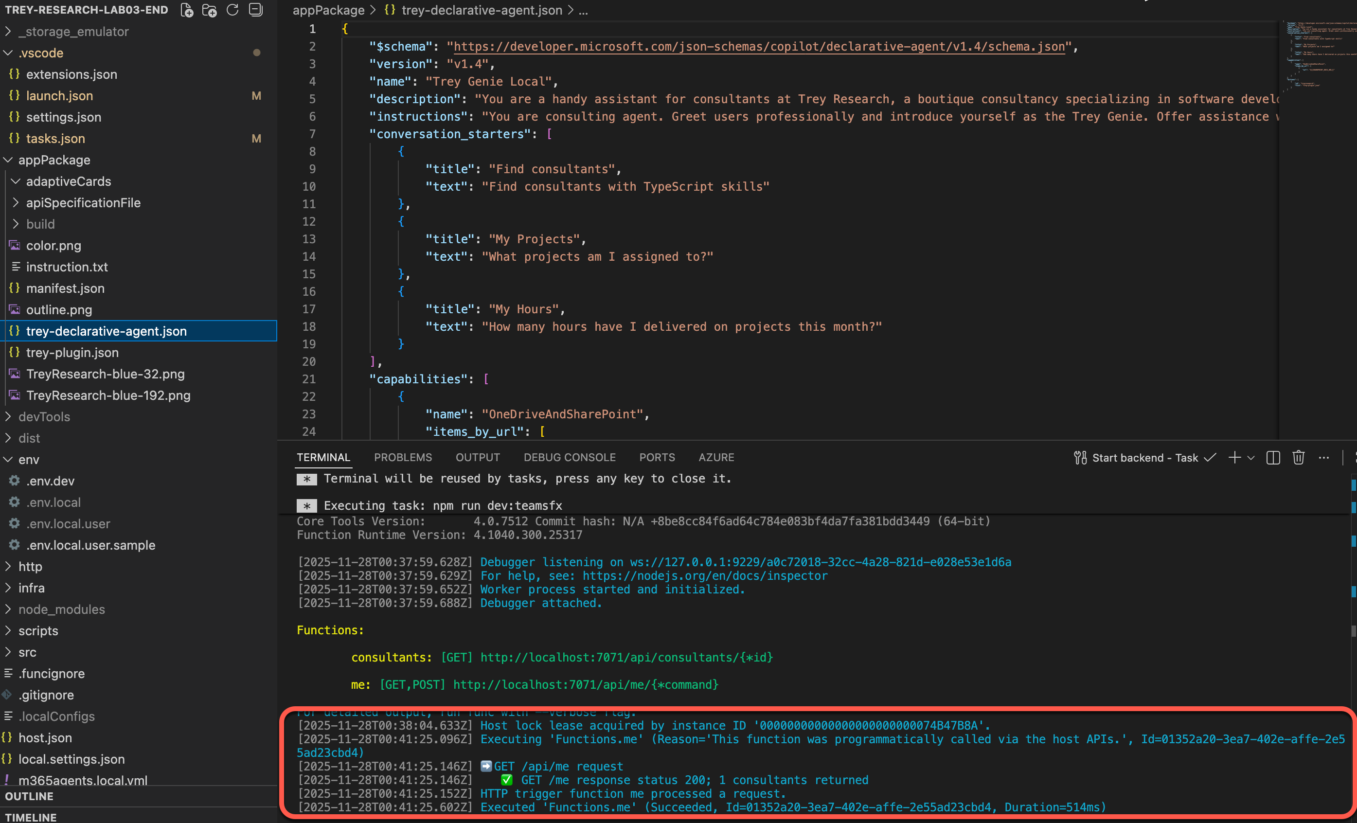Refresh the Explorer view
The image size is (1357, 823).
(x=232, y=10)
